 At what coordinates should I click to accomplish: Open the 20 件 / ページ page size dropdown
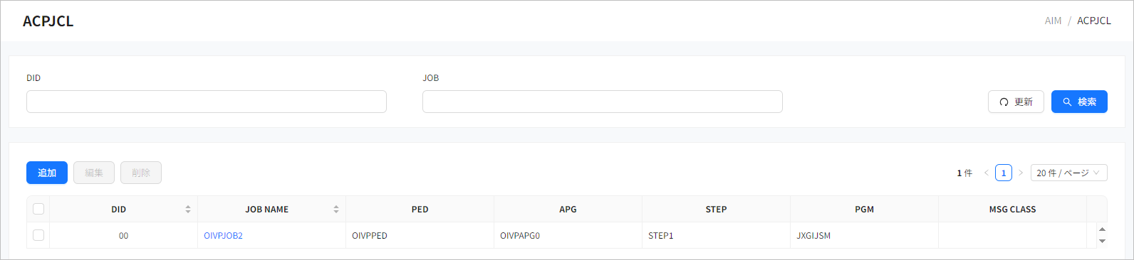1068,173
